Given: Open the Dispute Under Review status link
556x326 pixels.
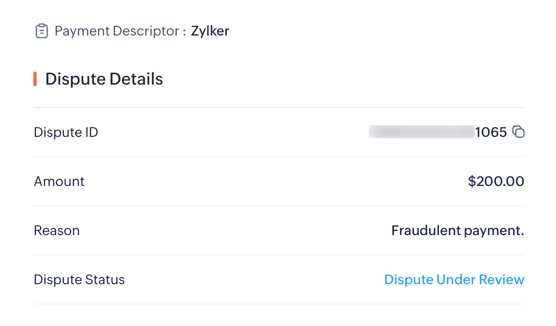Looking at the screenshot, I should coord(454,280).
